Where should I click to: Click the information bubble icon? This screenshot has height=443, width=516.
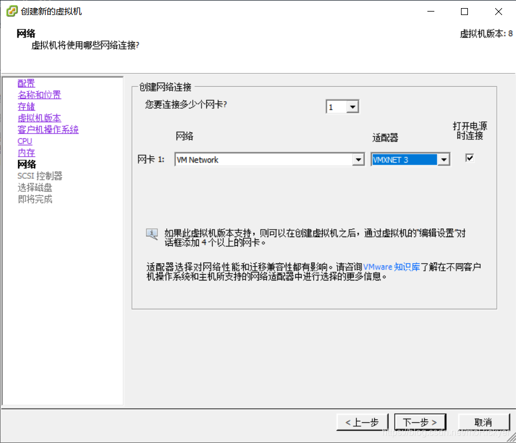152,234
